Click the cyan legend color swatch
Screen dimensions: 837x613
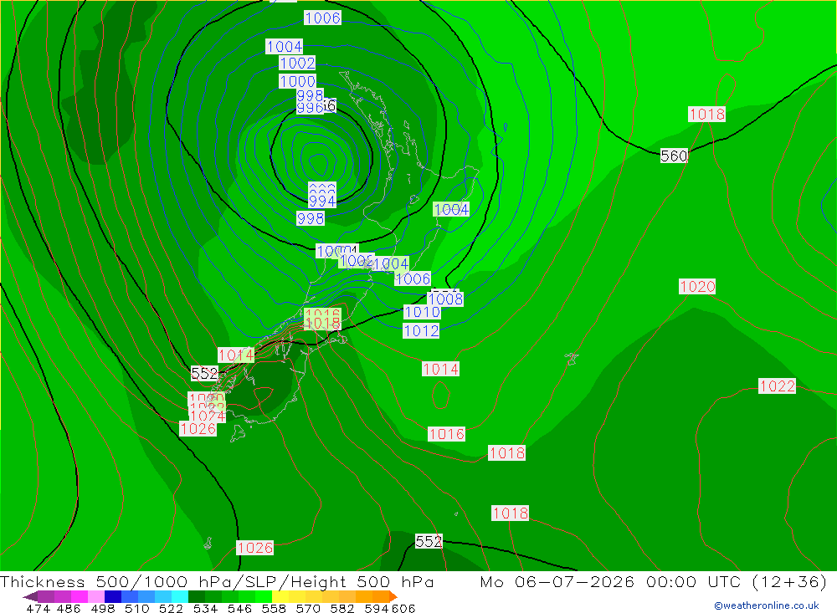(x=180, y=596)
